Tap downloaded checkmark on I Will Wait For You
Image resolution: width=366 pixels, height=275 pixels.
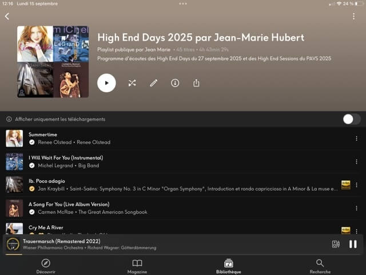pyautogui.click(x=32, y=166)
